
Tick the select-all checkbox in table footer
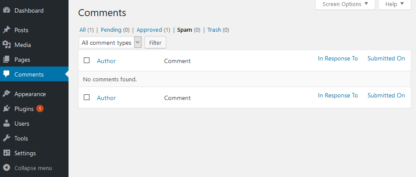click(86, 97)
